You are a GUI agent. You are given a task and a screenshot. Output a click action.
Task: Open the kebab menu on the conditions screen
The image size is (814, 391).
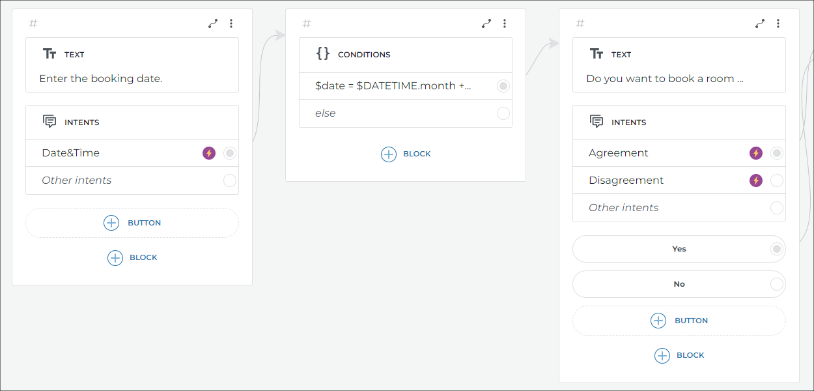[505, 23]
